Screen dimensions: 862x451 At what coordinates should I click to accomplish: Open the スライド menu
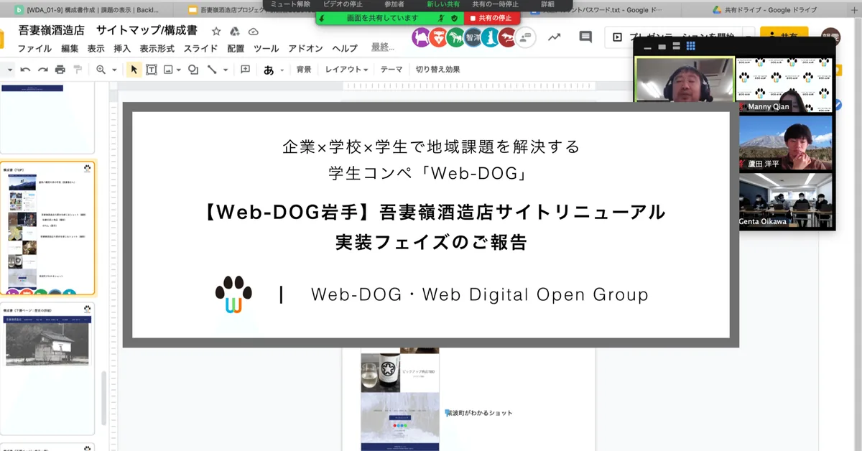click(x=201, y=48)
